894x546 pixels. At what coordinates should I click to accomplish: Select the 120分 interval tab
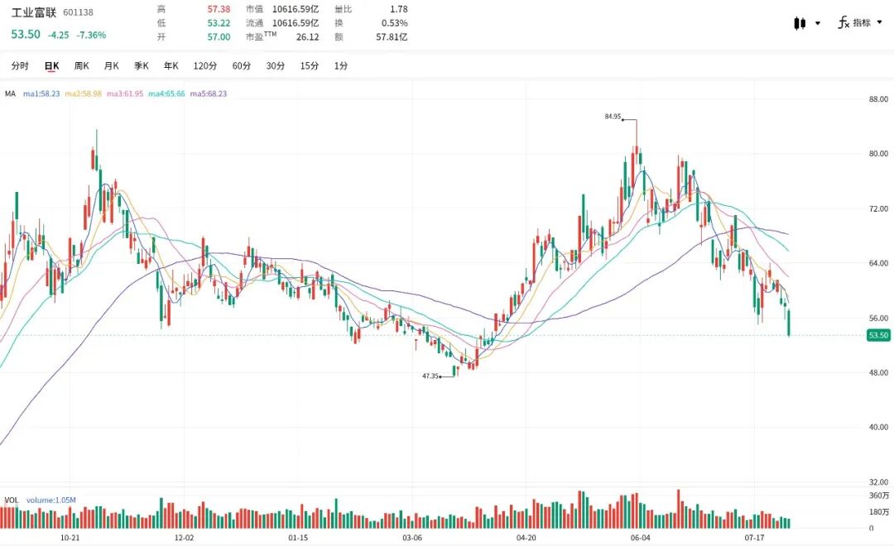coord(205,66)
